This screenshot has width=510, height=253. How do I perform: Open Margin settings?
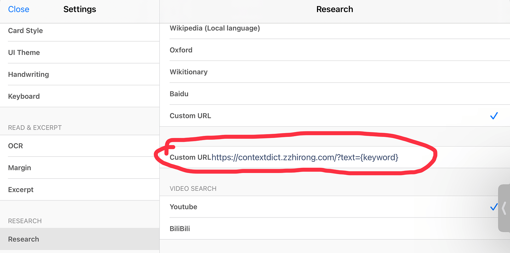click(80, 168)
